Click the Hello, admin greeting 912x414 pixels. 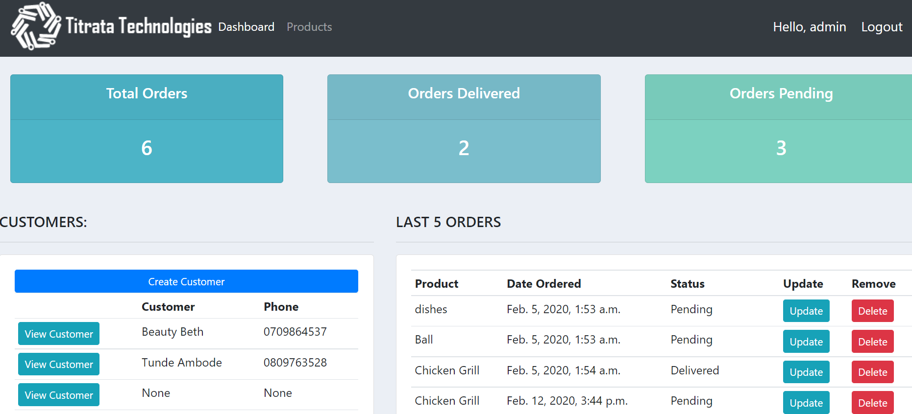point(809,27)
